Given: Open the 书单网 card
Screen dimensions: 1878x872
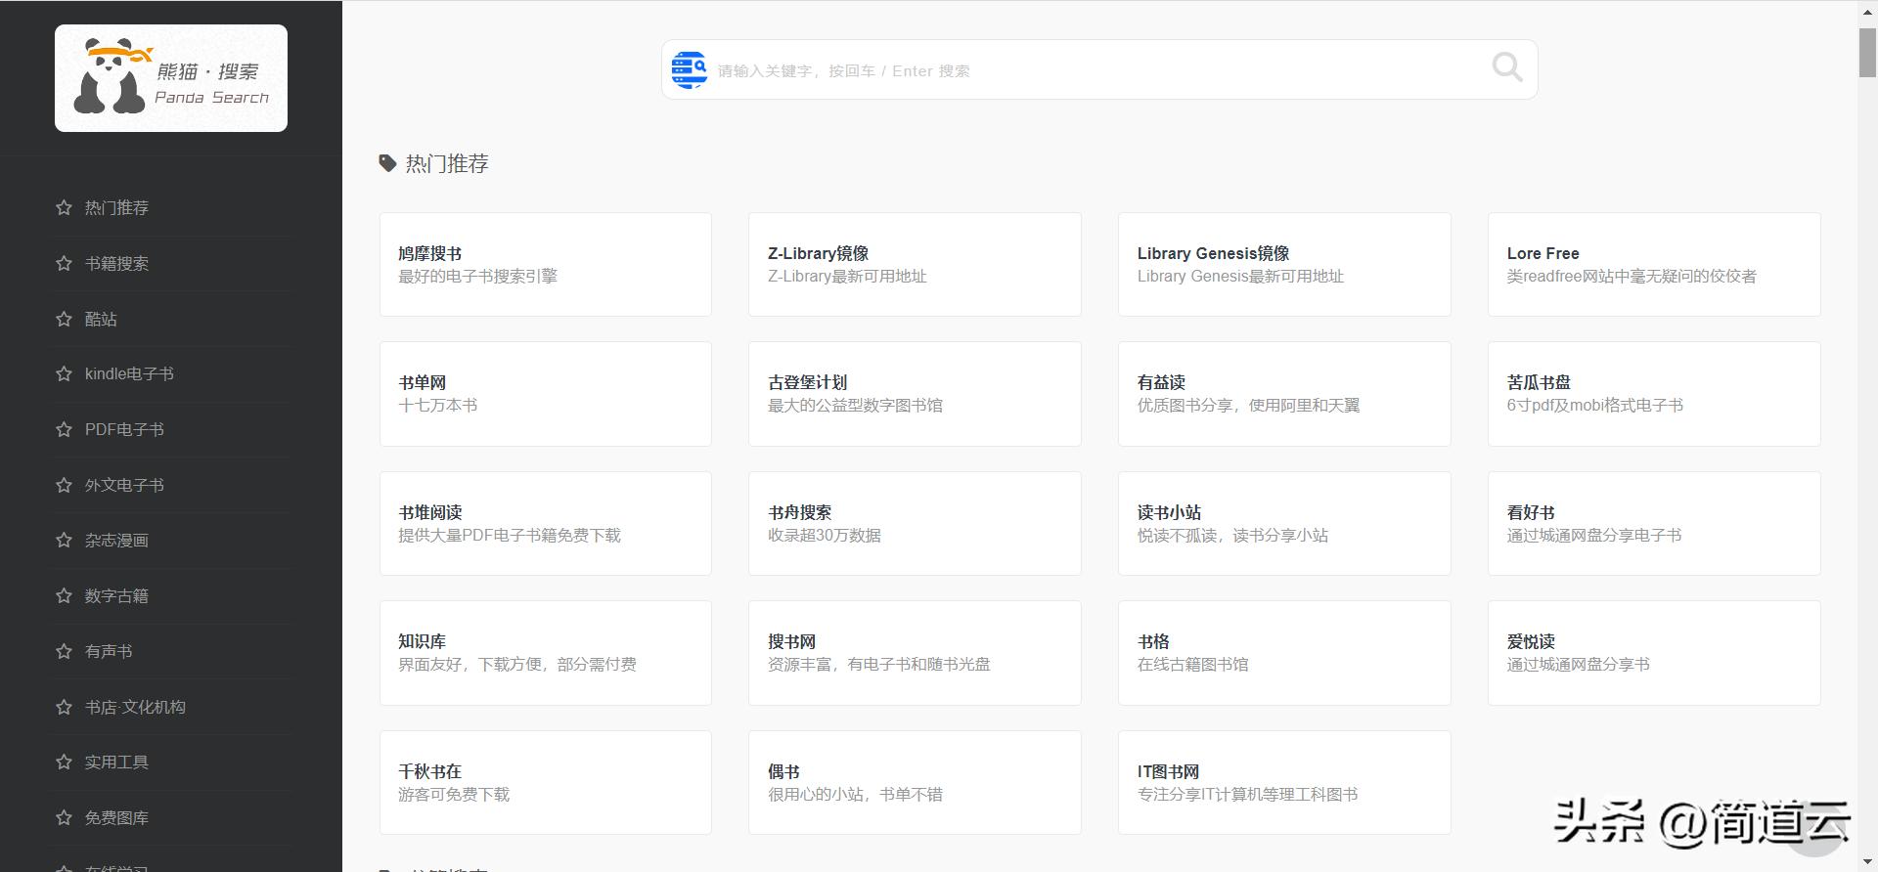Looking at the screenshot, I should tap(546, 394).
